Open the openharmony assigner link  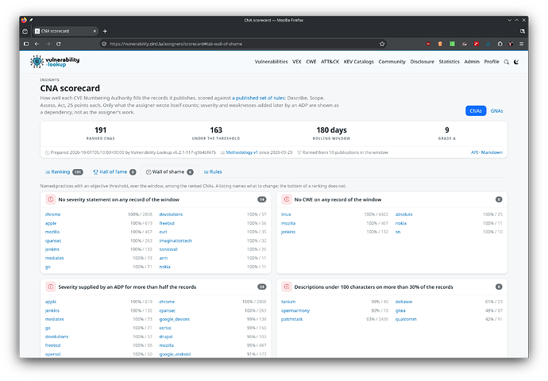295,310
